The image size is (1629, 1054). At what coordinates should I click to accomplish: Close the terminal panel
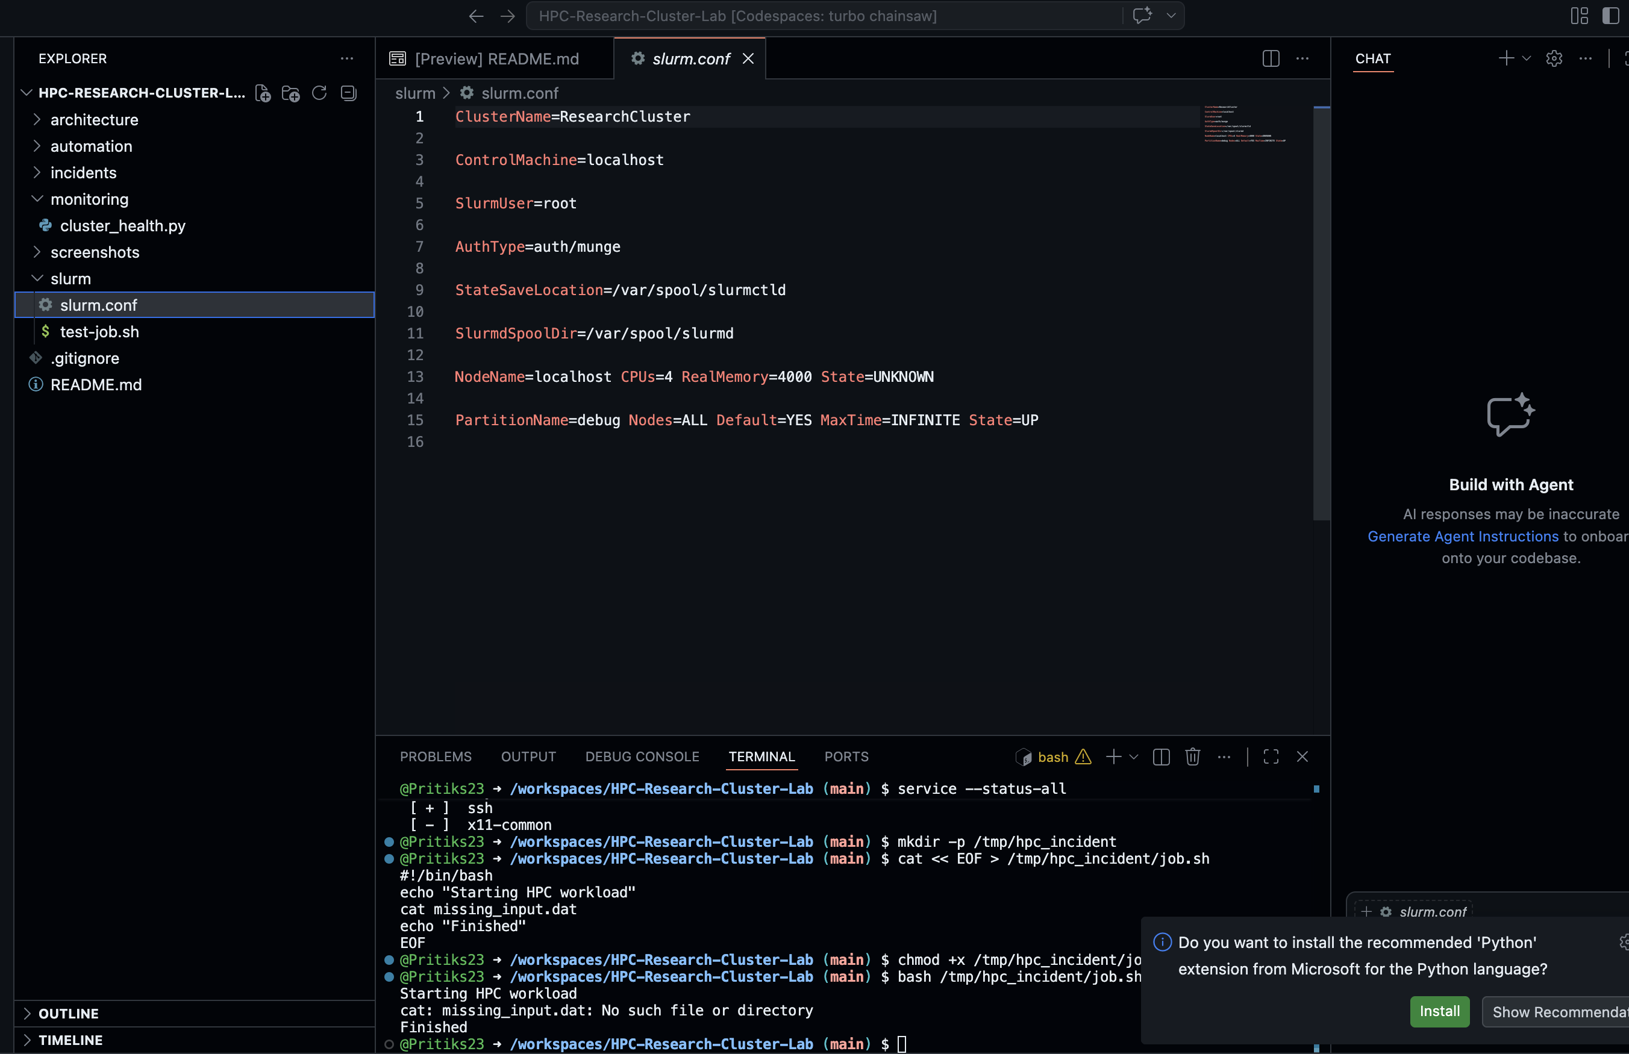click(x=1302, y=756)
